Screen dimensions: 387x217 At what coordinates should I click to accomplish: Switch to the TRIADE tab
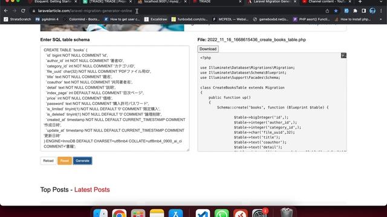click(x=216, y=2)
